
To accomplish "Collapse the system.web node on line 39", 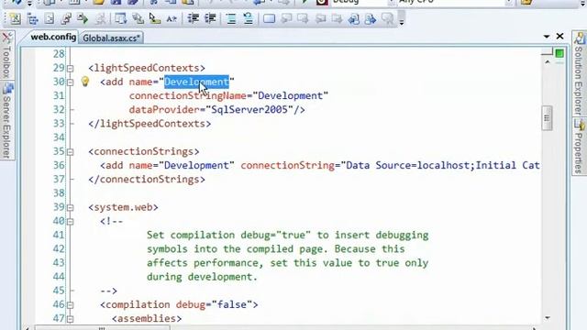I will 70,208.
